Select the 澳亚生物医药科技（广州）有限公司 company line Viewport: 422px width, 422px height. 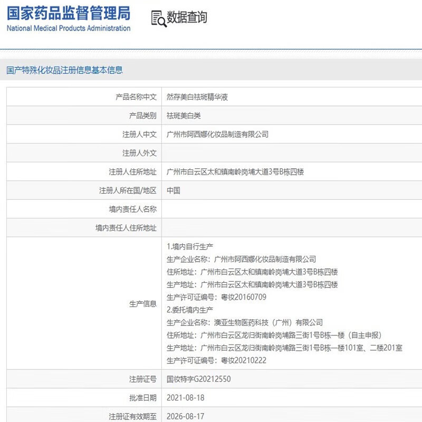(x=245, y=322)
